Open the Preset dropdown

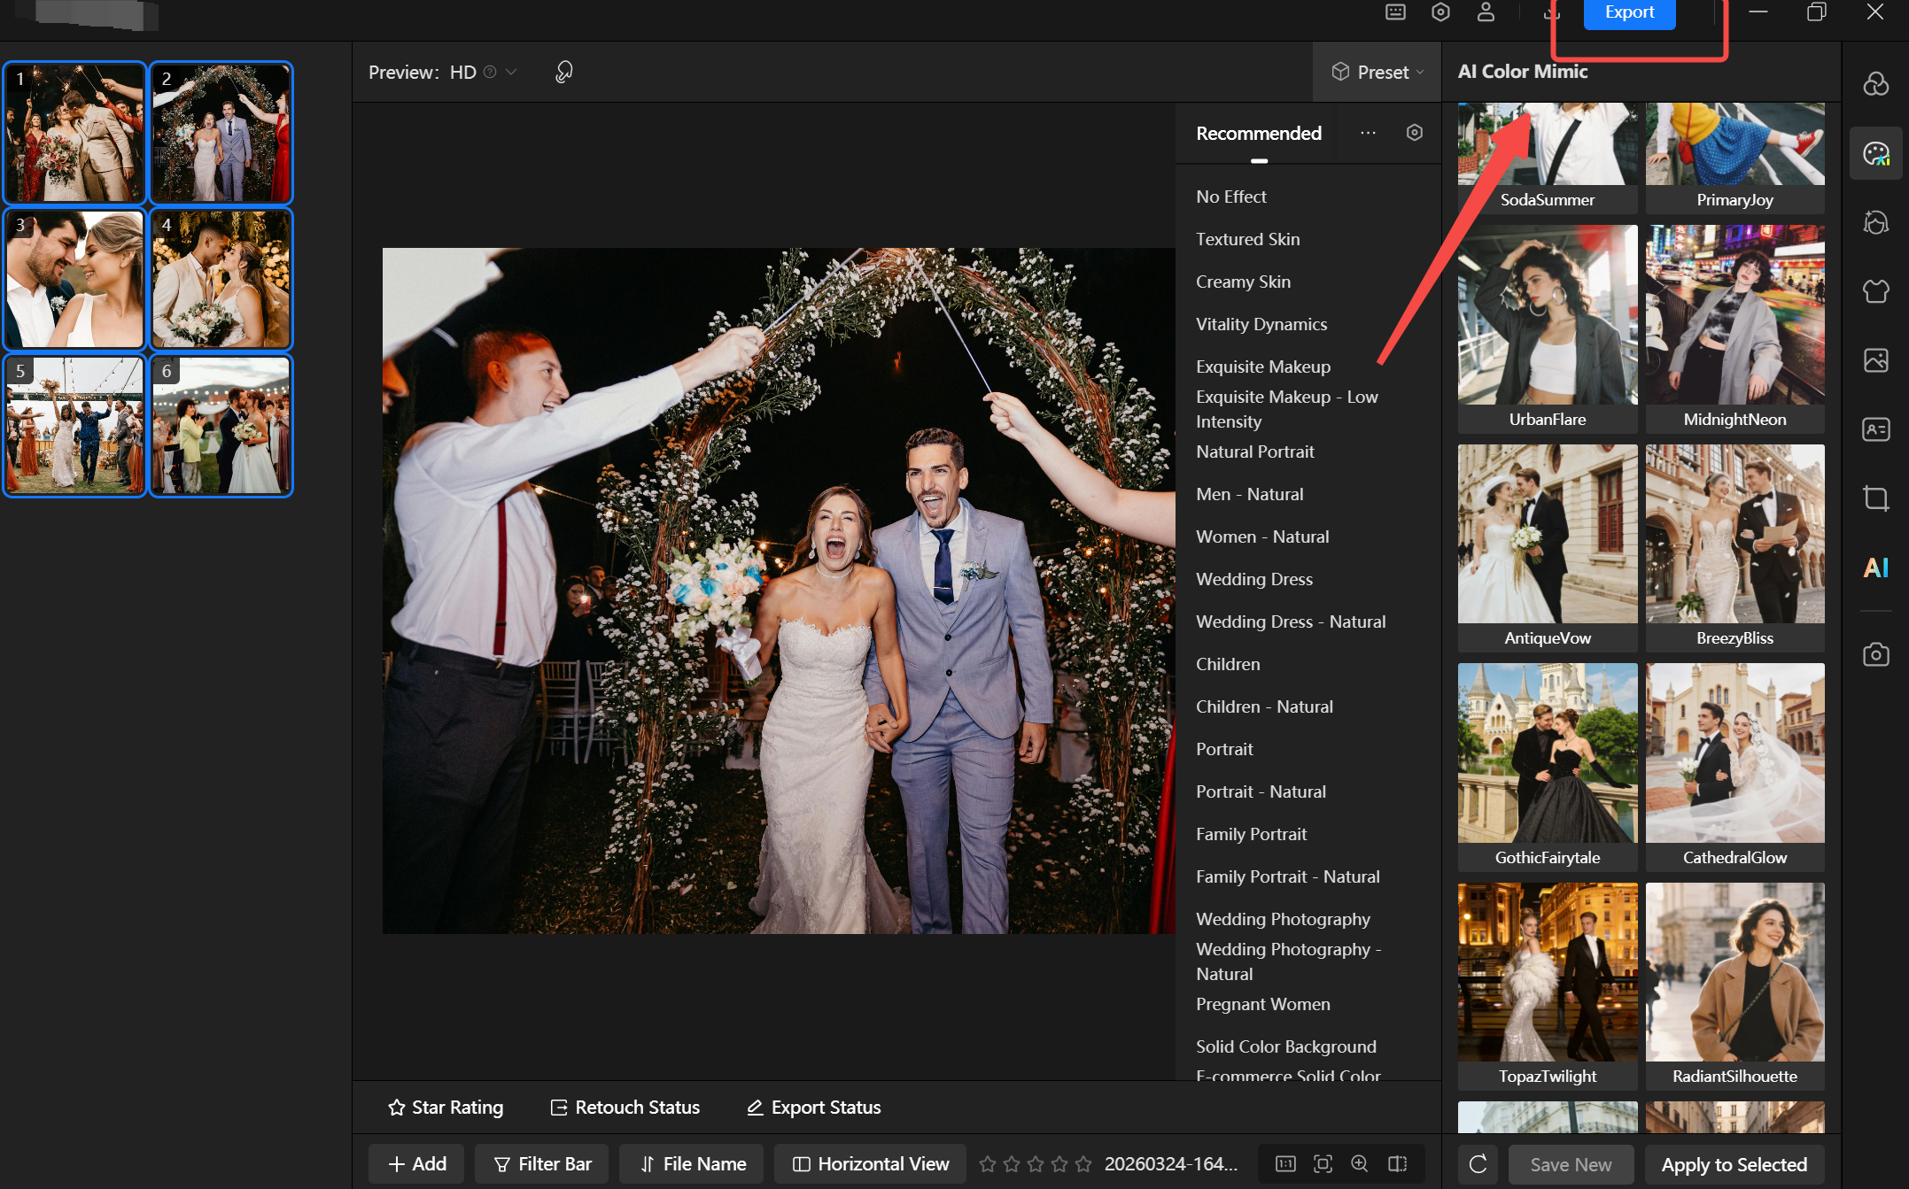point(1377,73)
